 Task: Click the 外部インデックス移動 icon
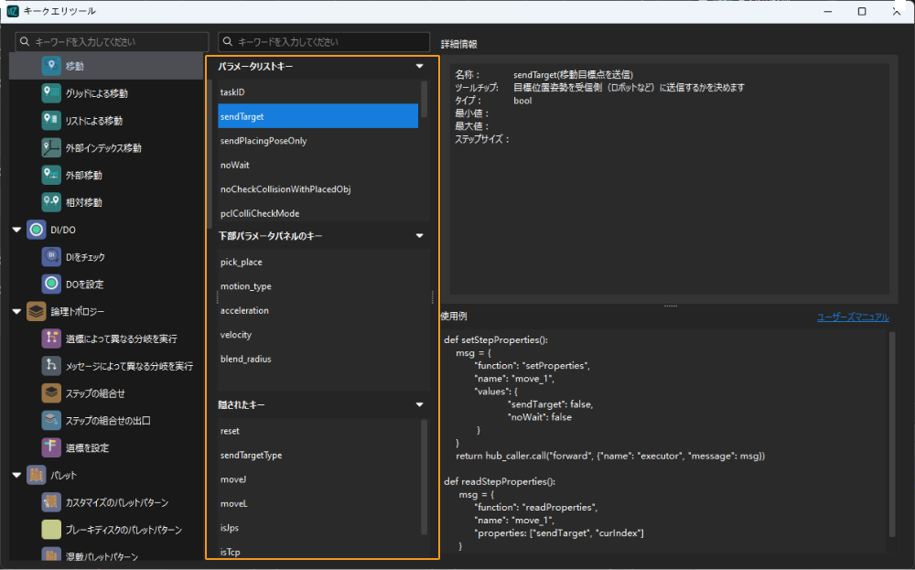coord(51,148)
